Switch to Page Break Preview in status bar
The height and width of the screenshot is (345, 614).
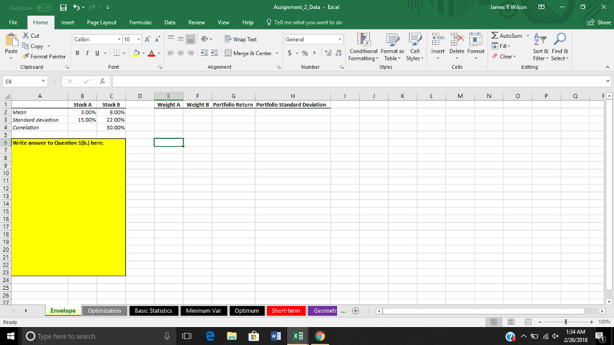pos(528,322)
